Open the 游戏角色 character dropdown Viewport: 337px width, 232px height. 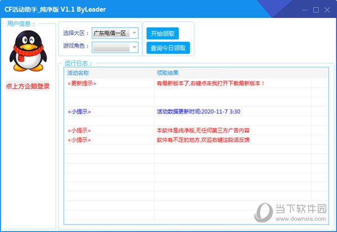[115, 47]
